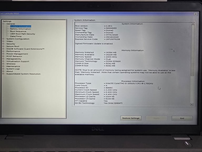Click the Processor Type i5-10310U value
Screen dimensions: 202x152
click(129, 83)
